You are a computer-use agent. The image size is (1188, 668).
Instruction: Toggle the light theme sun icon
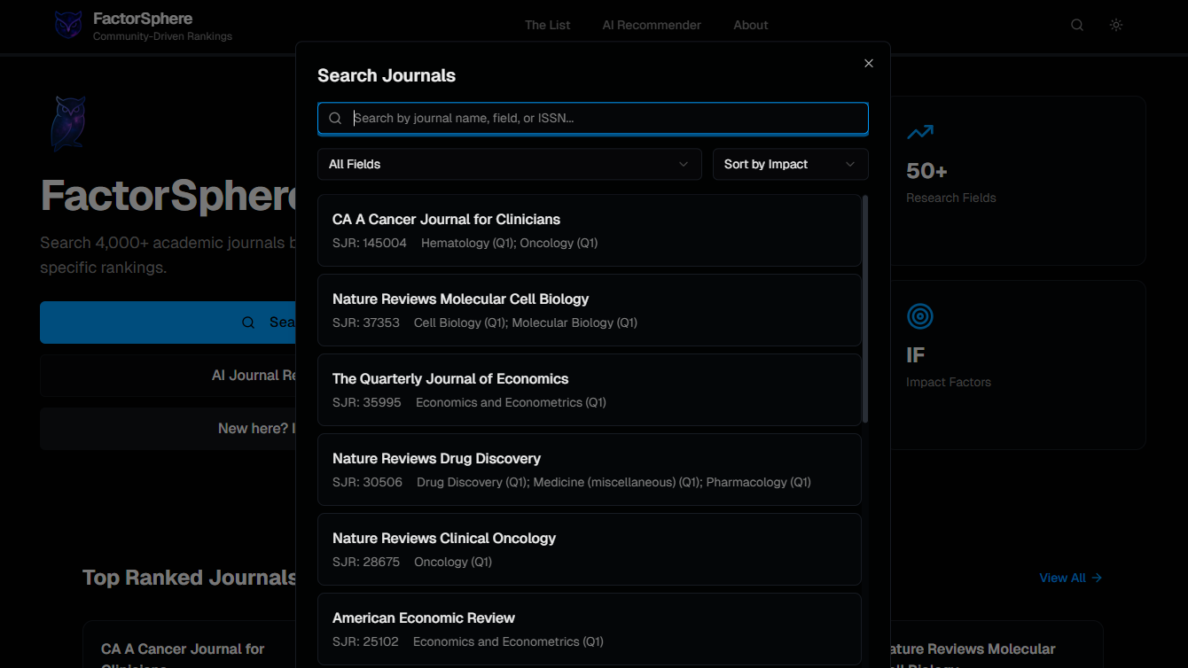pyautogui.click(x=1116, y=25)
